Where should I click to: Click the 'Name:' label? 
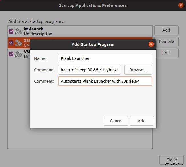[40, 58]
